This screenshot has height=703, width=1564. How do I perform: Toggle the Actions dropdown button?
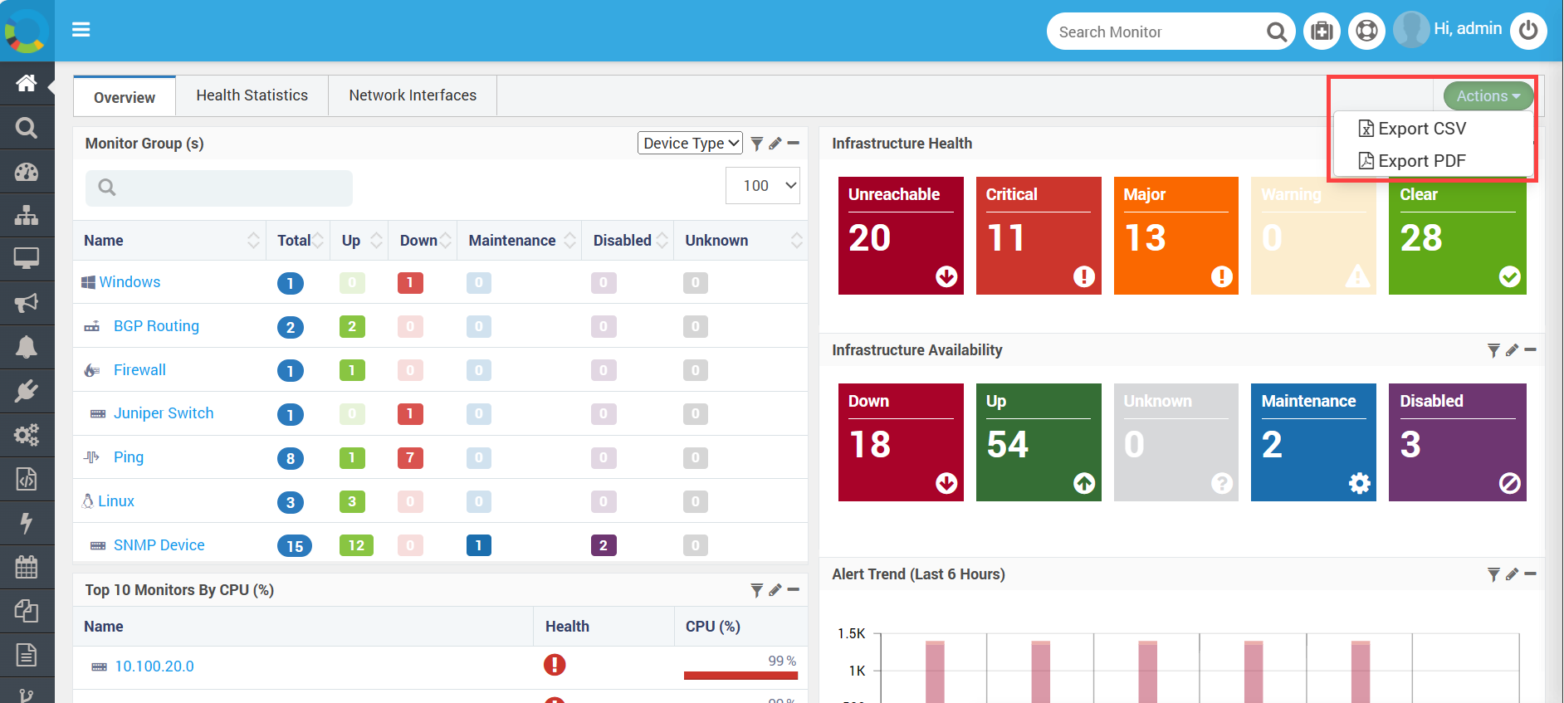[x=1488, y=96]
